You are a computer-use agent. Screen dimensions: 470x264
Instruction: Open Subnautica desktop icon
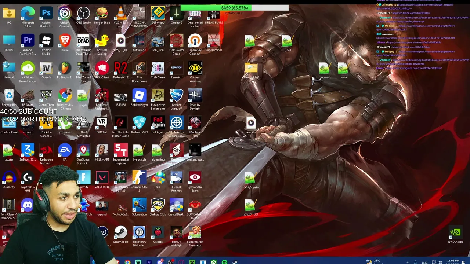(139, 207)
